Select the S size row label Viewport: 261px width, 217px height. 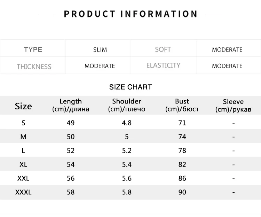23,123
